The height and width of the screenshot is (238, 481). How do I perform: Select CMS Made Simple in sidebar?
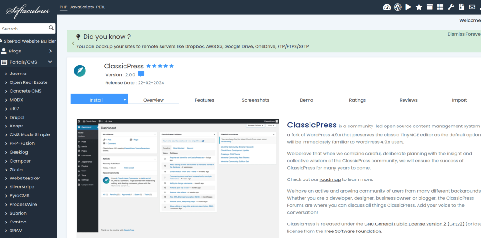click(30, 134)
